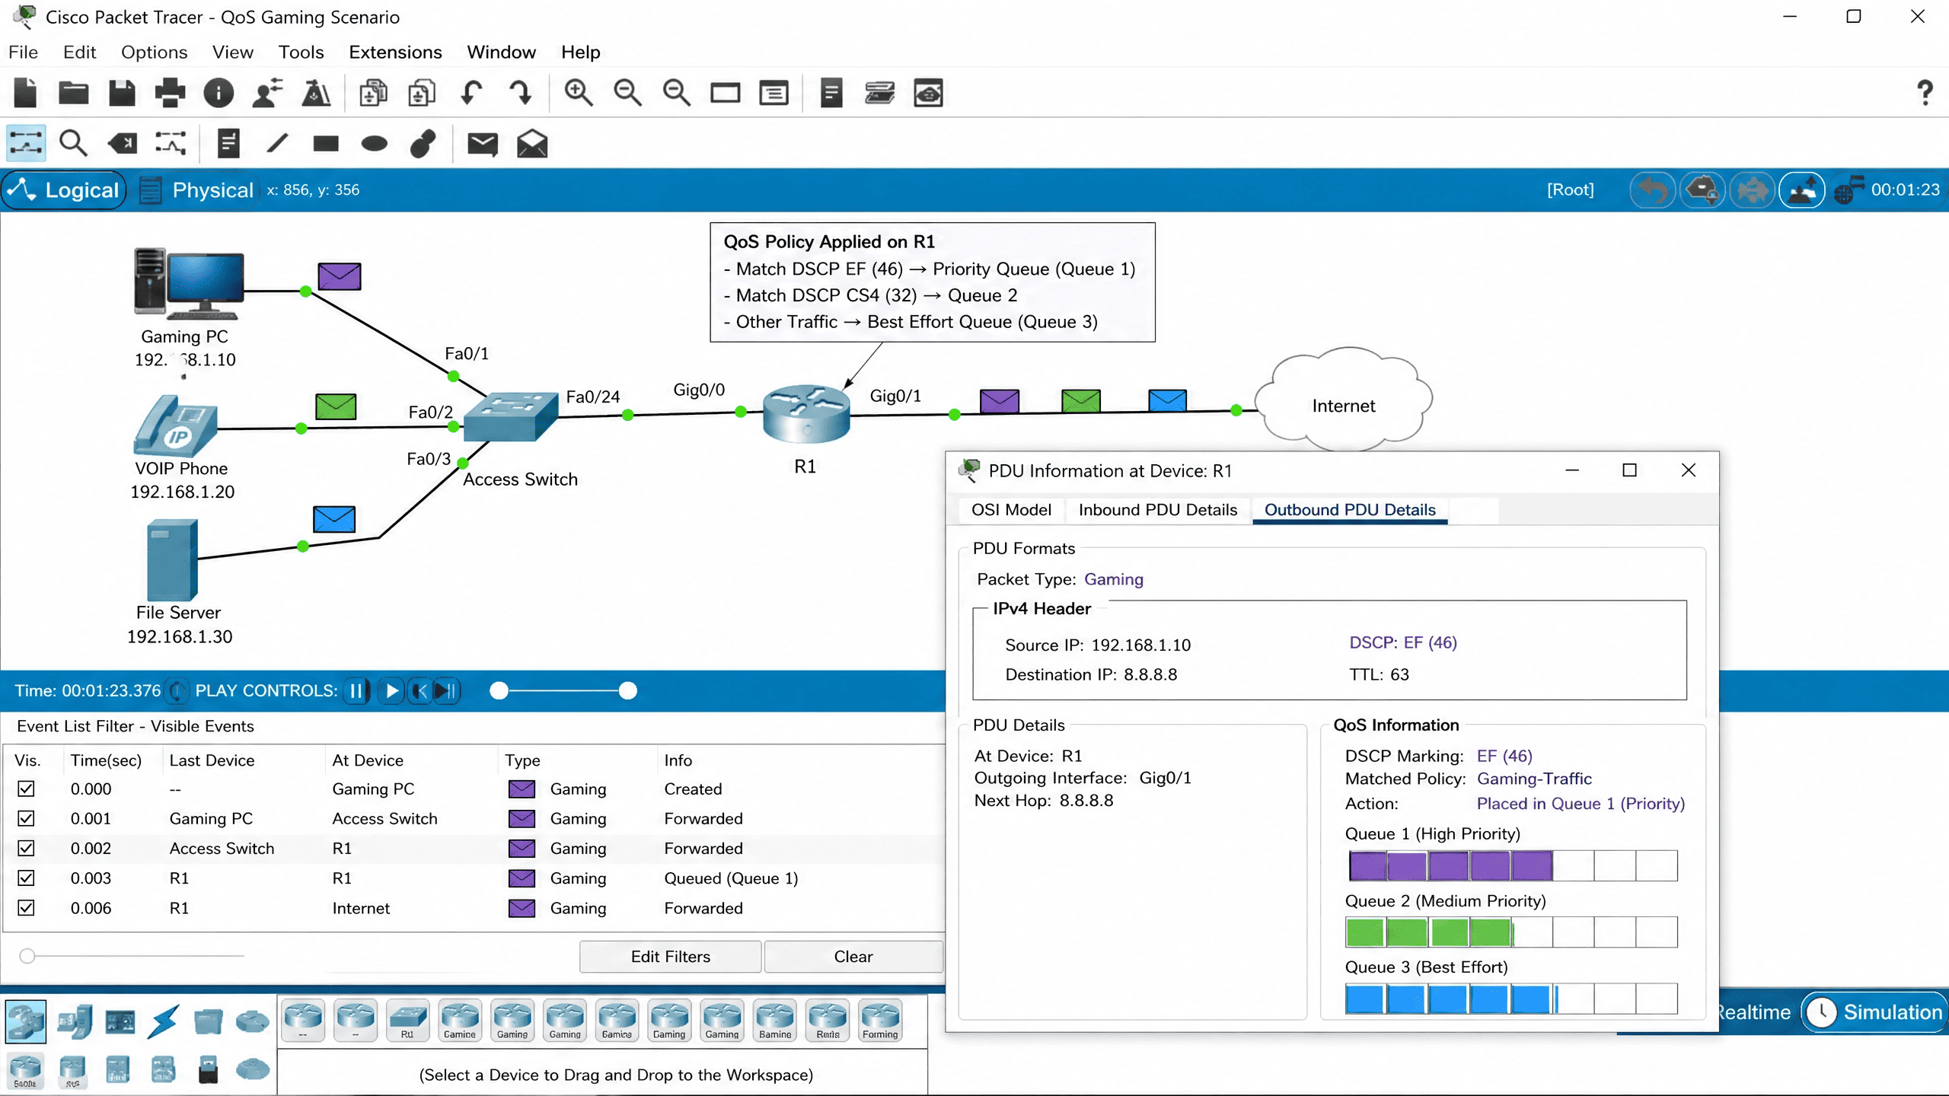This screenshot has height=1096, width=1949.
Task: Play the simulation
Action: click(x=391, y=690)
